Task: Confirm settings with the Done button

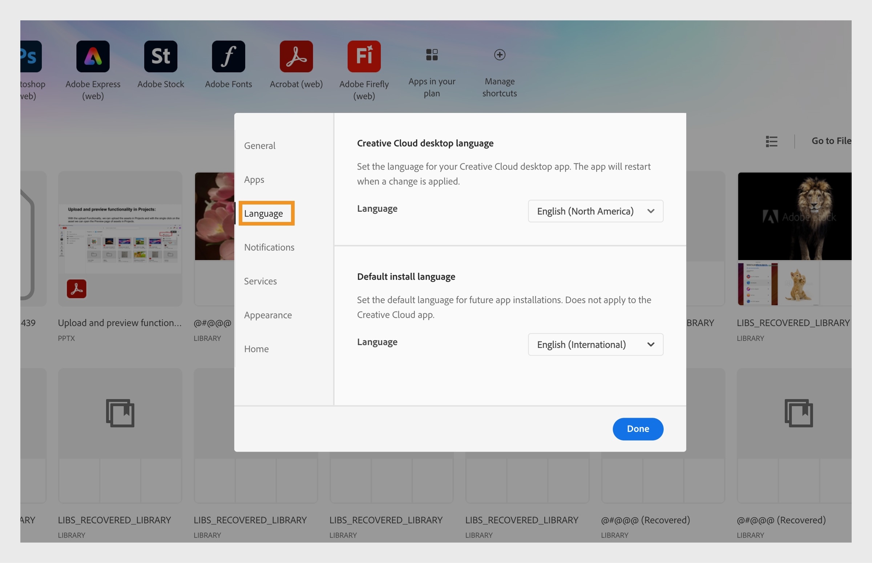Action: (x=638, y=429)
